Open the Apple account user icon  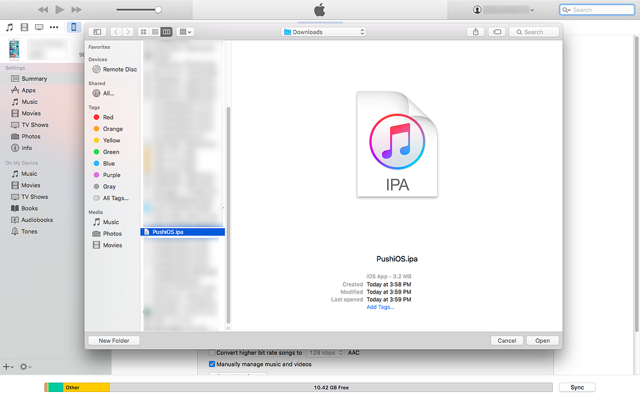[x=477, y=10]
